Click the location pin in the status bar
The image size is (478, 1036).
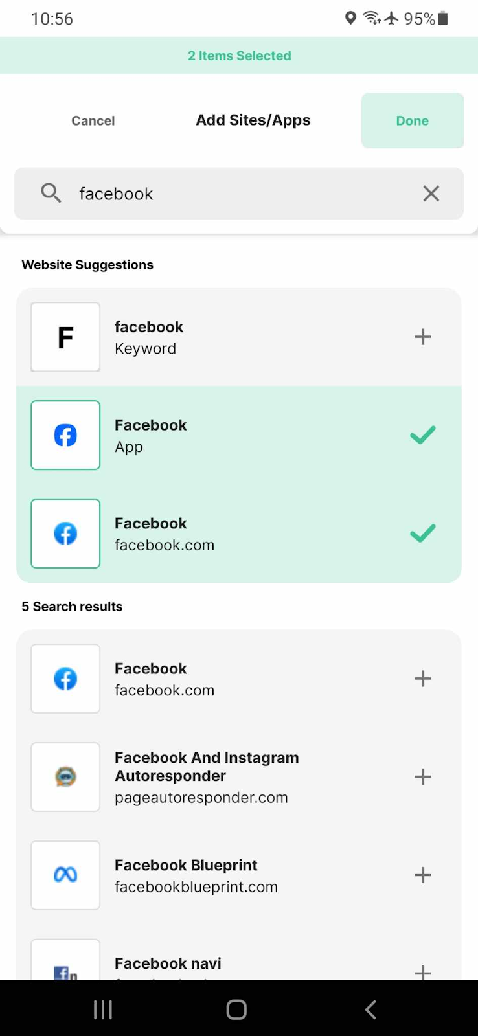(x=350, y=18)
